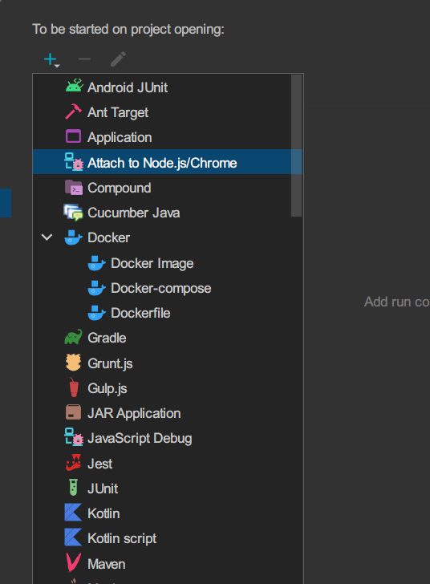Click the Compound folder icon

[74, 188]
